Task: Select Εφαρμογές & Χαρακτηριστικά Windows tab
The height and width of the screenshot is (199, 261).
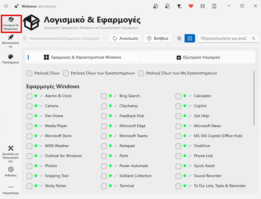Action: (x=82, y=57)
